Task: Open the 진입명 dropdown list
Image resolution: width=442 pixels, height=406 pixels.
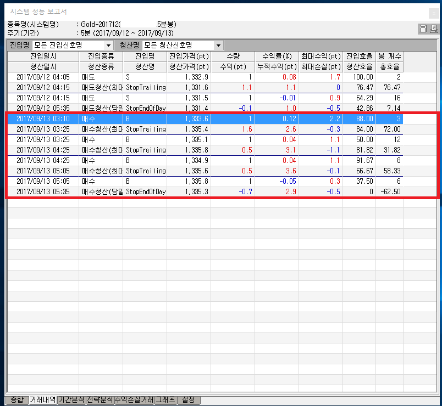Action: pyautogui.click(x=108, y=46)
